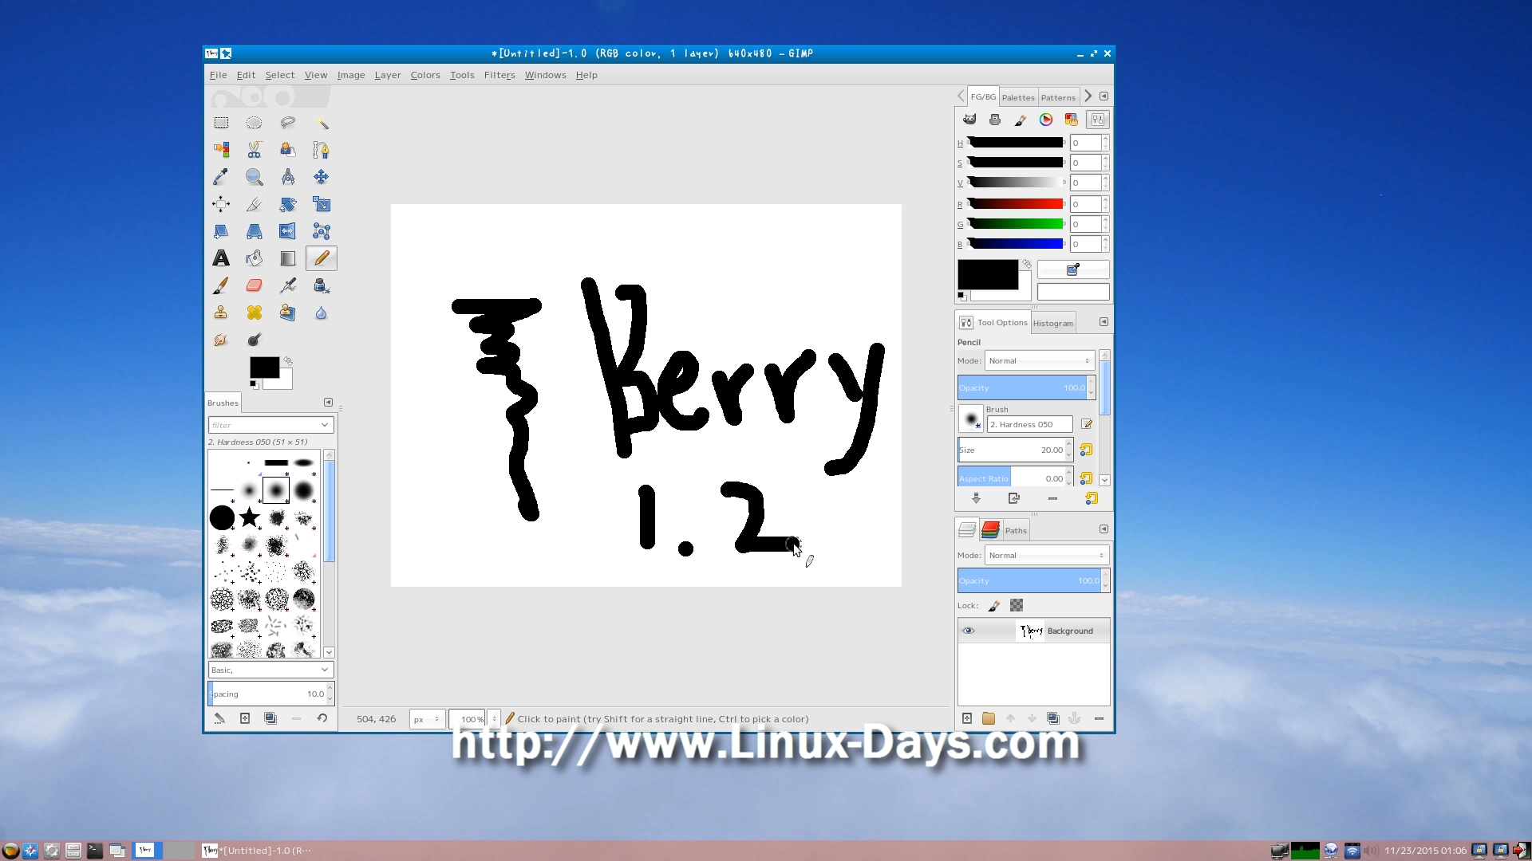Open the Pencil Mode dropdown
This screenshot has width=1532, height=861.
tap(1039, 361)
